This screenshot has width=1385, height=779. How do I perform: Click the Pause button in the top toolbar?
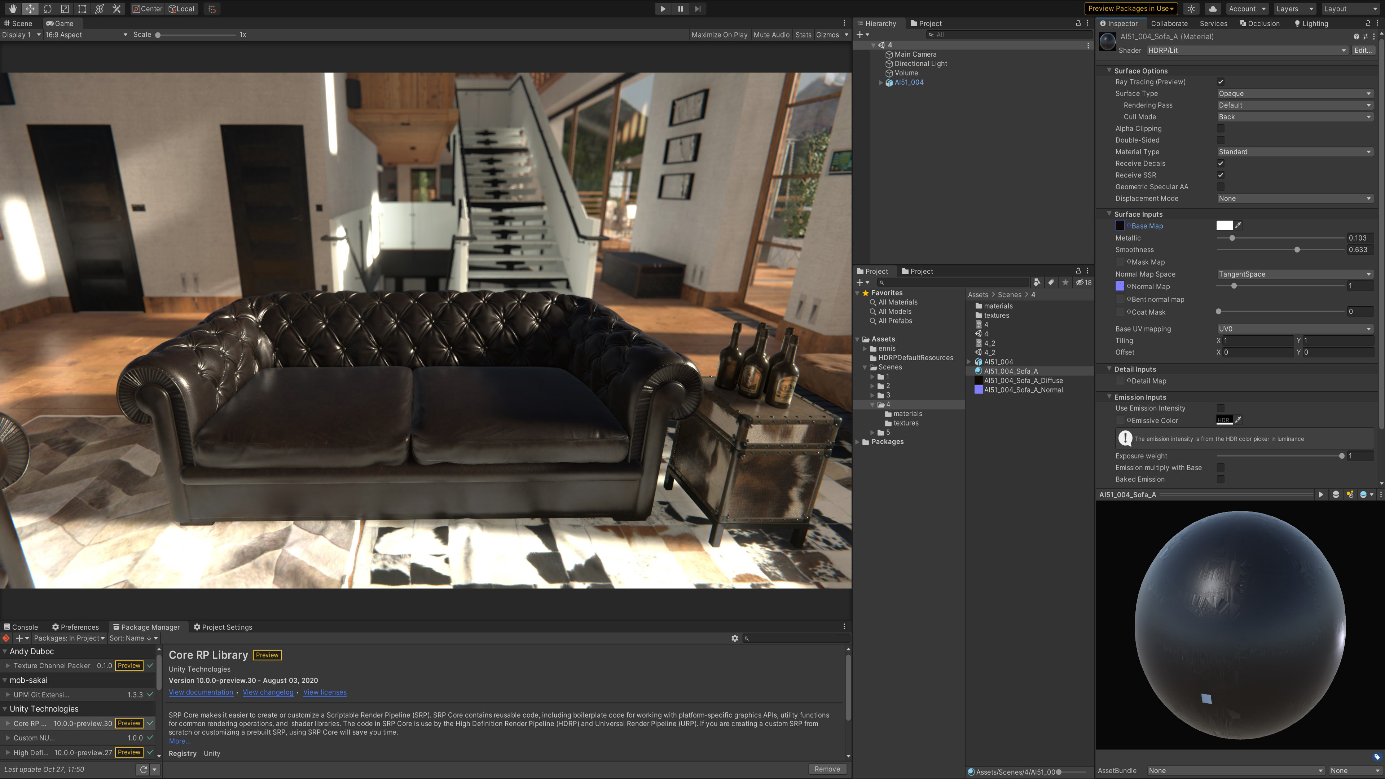coord(680,9)
